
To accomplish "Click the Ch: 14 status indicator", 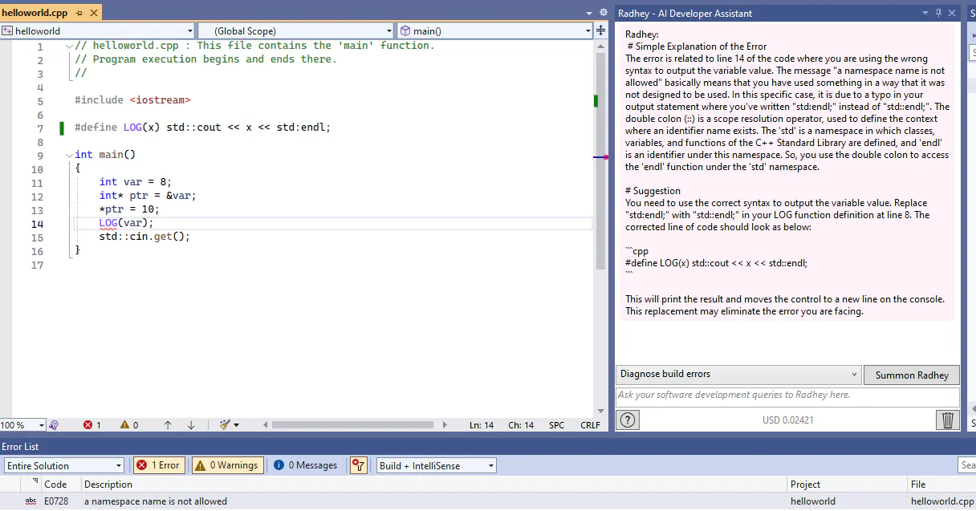I will click(x=521, y=425).
